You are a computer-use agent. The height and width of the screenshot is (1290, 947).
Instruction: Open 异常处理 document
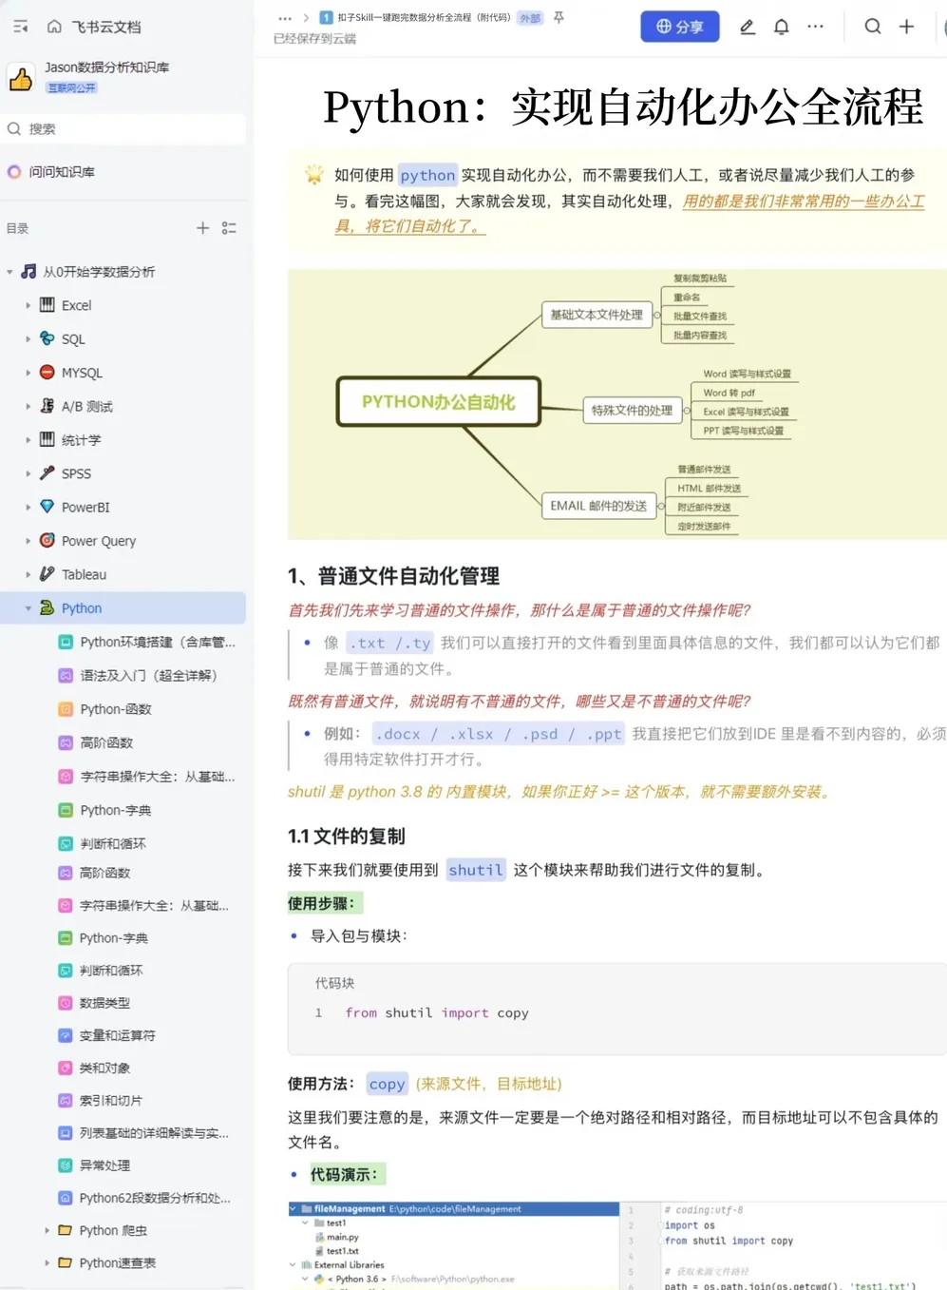point(104,1165)
